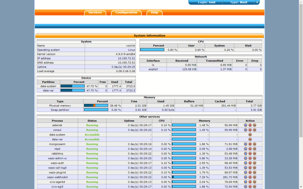Click the red stop icon for wazo-webhookd

click(250, 177)
